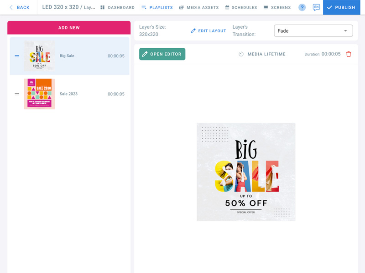Select the Sale 2023 thumbnail
The image size is (365, 273).
click(39, 94)
